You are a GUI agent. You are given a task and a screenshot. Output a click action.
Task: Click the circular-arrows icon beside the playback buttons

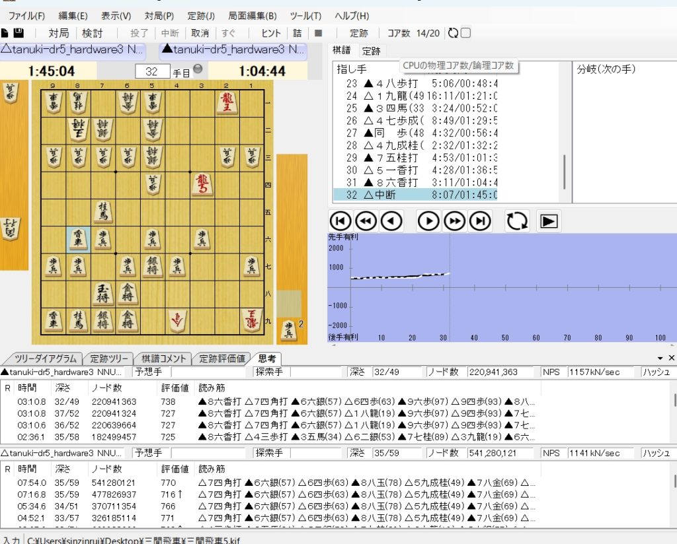point(517,221)
